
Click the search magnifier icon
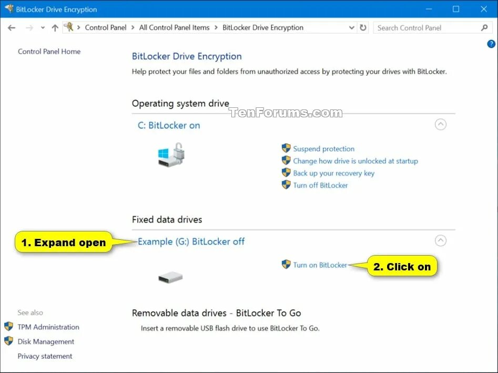(x=484, y=28)
